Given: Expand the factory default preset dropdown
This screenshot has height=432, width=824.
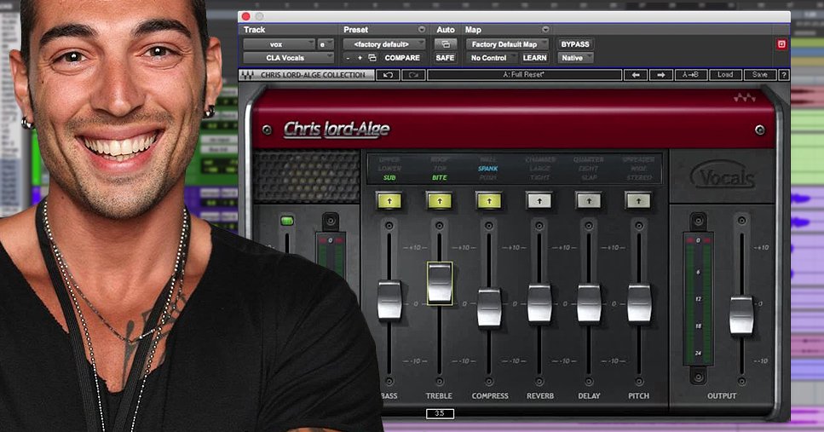Looking at the screenshot, I should (384, 44).
